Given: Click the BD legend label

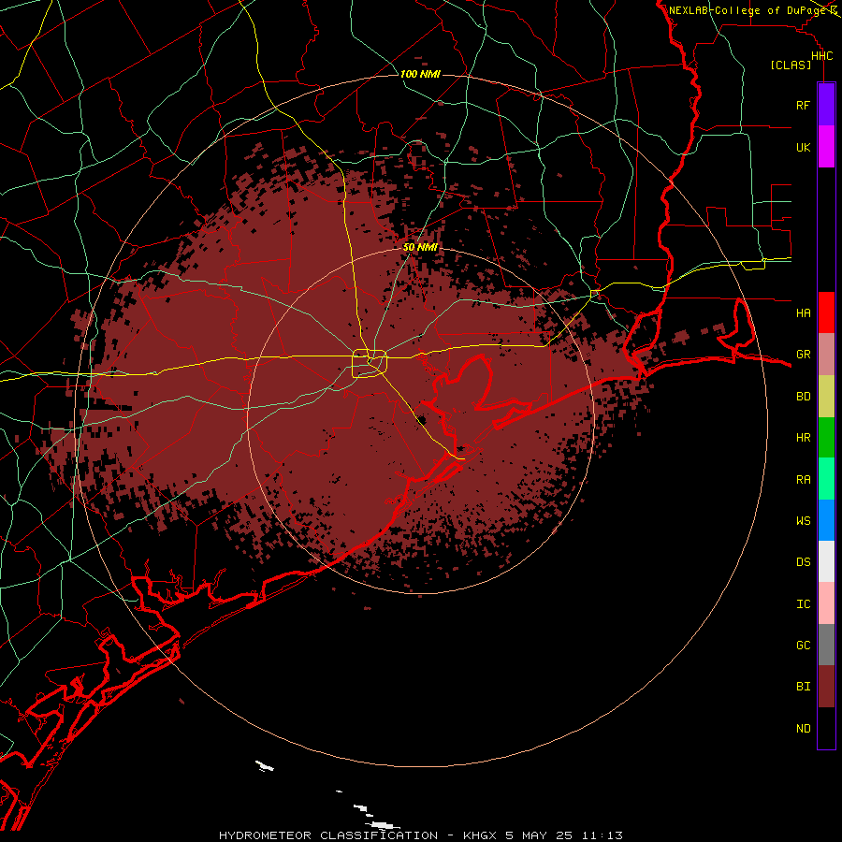Looking at the screenshot, I should tap(803, 397).
